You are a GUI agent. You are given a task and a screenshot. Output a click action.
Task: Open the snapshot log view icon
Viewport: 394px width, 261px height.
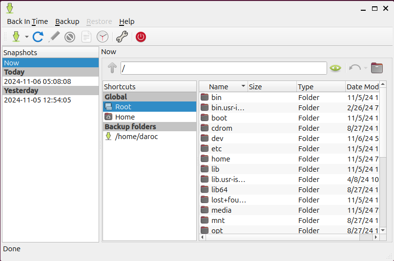(86, 37)
